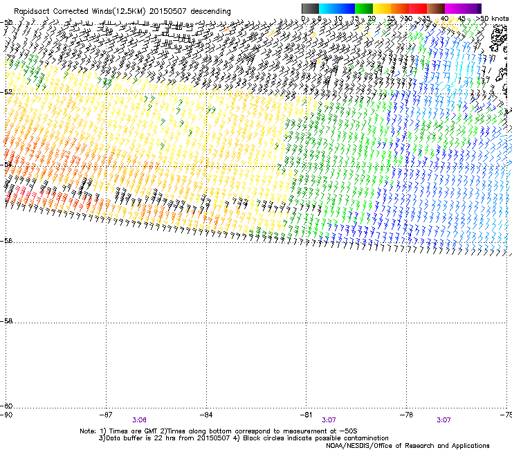Viewport: 512px width, 450px height.
Task: Click the '-90' longitude axis label
Action: click(x=6, y=415)
